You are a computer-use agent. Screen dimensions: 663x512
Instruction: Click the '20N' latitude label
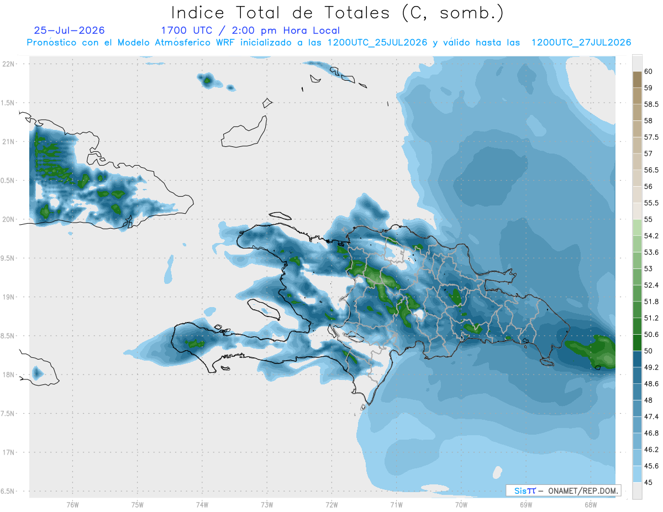click(8, 219)
